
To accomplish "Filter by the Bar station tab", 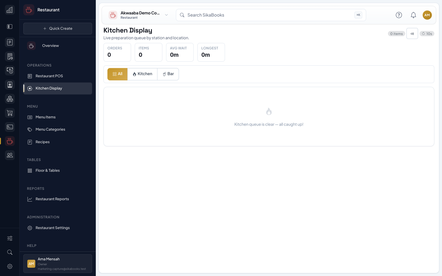I will pos(168,74).
